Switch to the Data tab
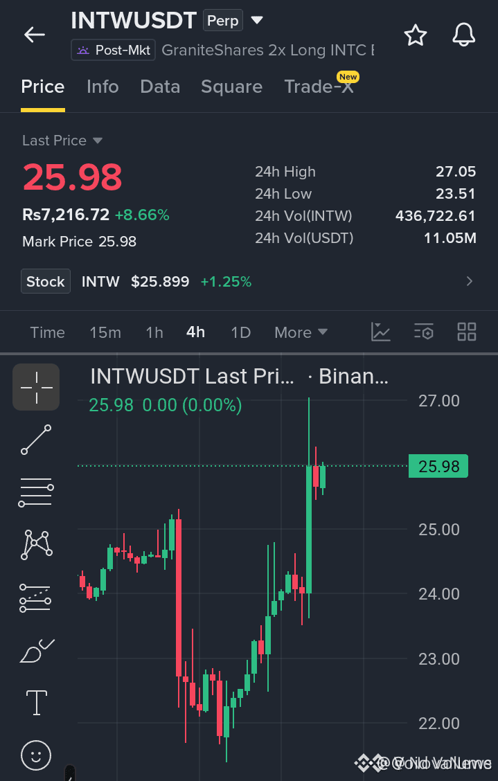498x781 pixels. pos(160,87)
